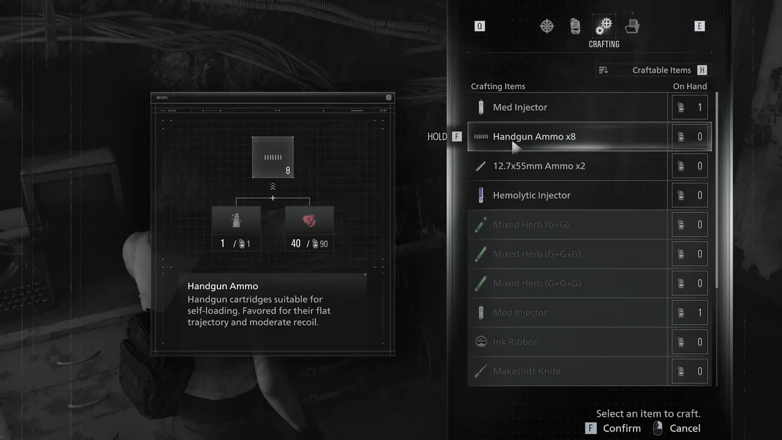
Task: Click the Makeshift Knife blade icon
Action: 481,372
